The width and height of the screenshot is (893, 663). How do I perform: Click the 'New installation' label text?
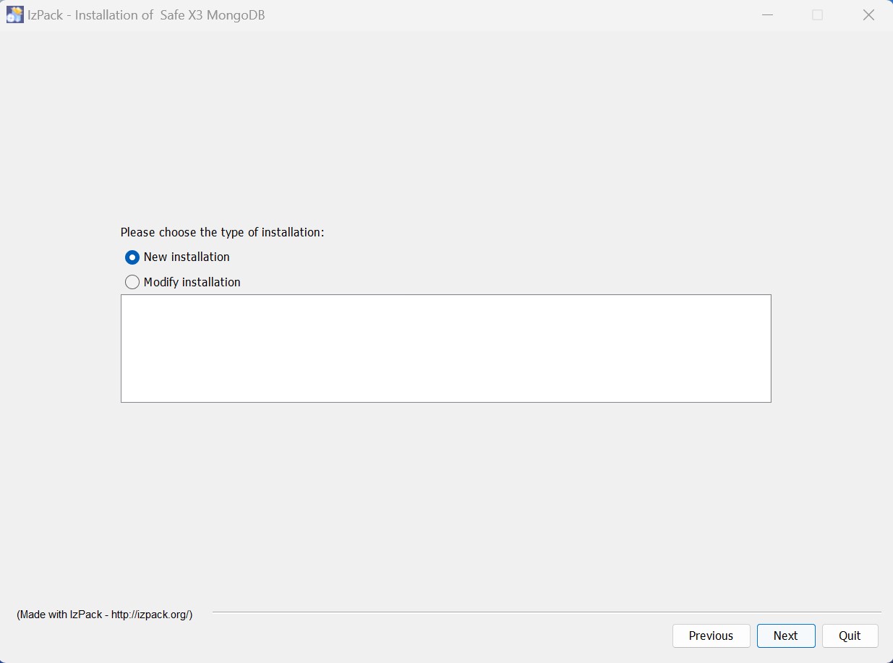[x=187, y=257]
